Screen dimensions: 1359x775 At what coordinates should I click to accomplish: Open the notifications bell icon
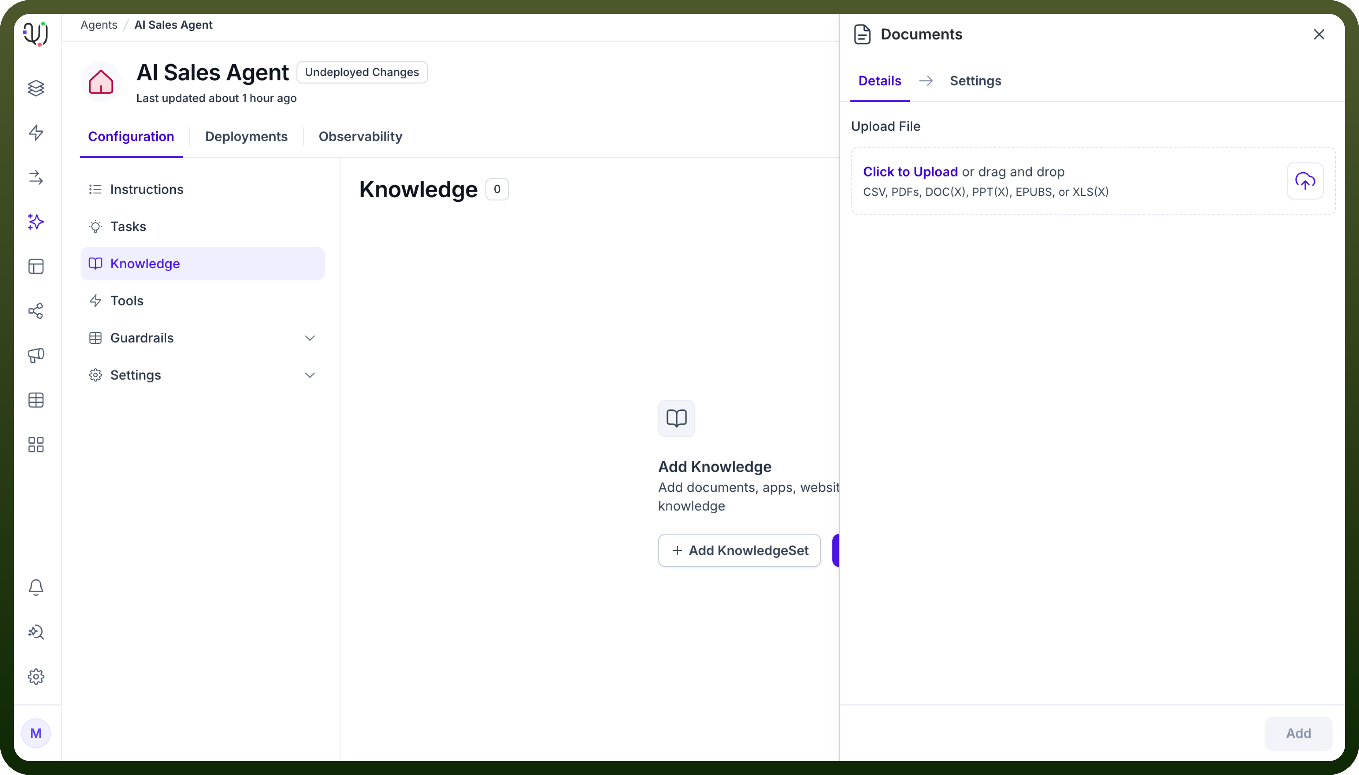36,587
